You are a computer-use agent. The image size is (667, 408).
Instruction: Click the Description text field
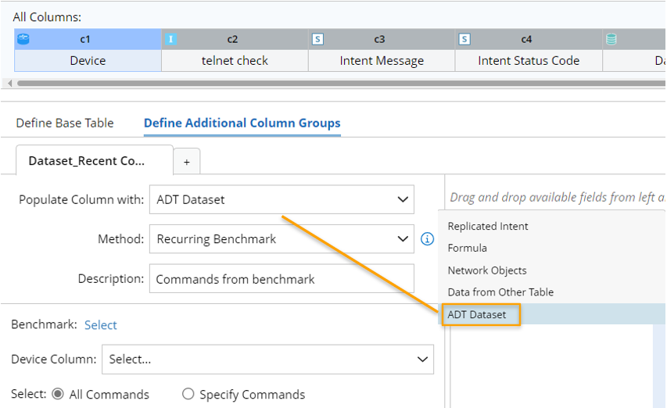pyautogui.click(x=282, y=279)
